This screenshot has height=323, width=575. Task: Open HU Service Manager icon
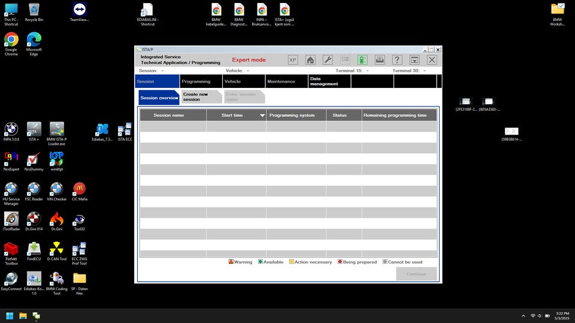pyautogui.click(x=11, y=194)
